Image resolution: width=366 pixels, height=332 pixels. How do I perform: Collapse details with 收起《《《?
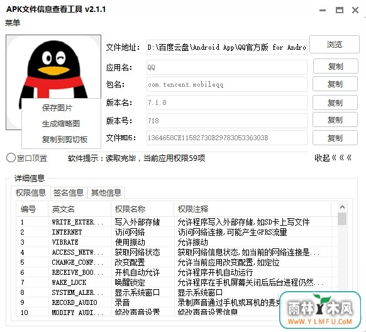point(333,158)
